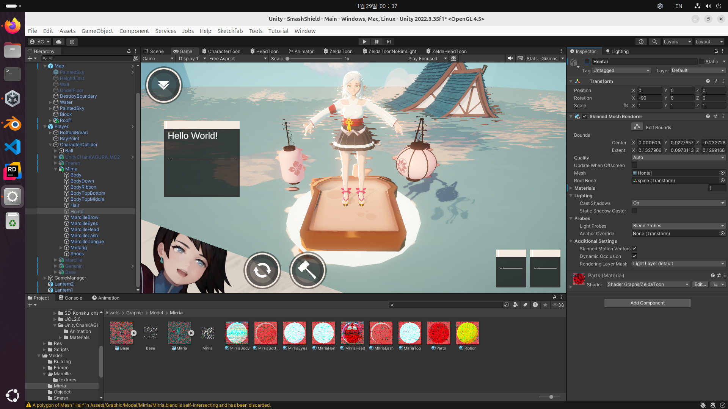
Task: Open the Quality dropdown set to Auto
Action: (x=679, y=158)
